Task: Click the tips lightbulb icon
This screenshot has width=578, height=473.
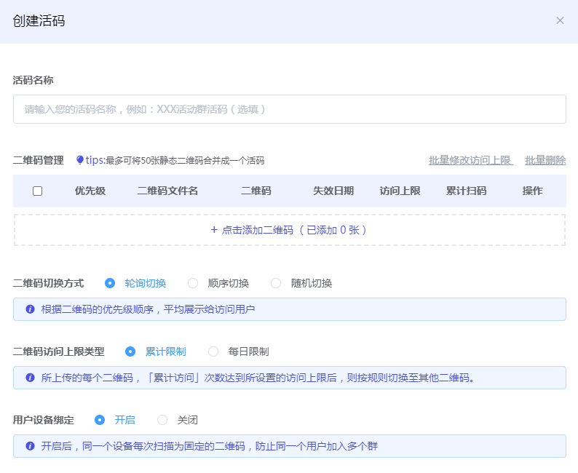Action: click(x=79, y=160)
